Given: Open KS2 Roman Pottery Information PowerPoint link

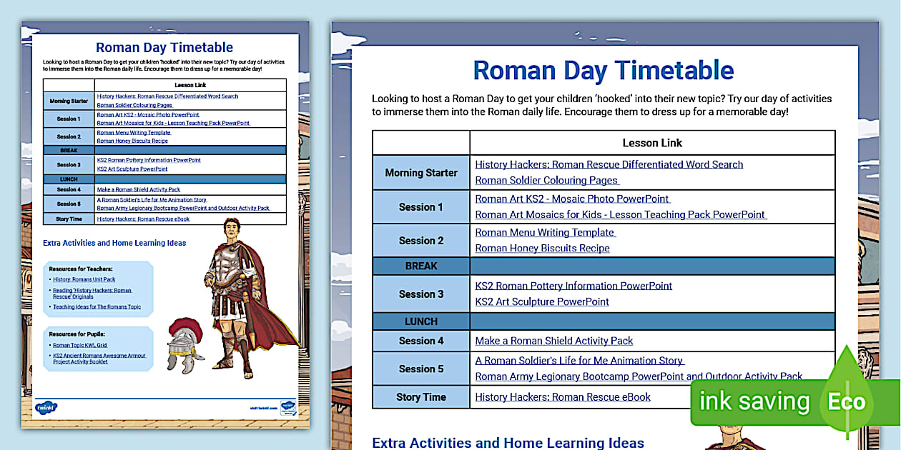Looking at the screenshot, I should 573,286.
